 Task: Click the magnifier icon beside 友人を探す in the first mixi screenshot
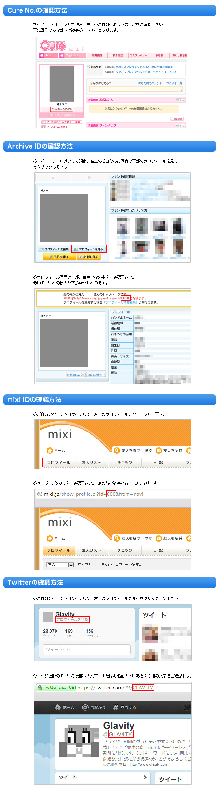116,450
